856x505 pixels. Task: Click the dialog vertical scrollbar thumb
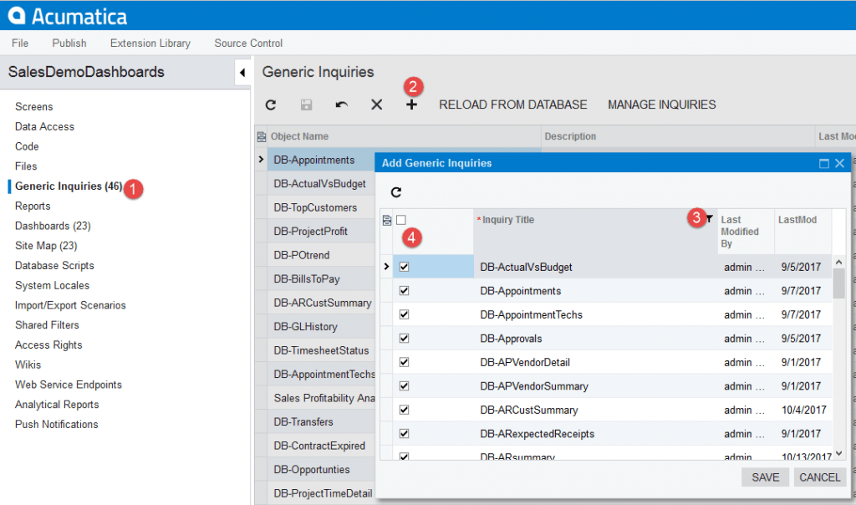839,283
